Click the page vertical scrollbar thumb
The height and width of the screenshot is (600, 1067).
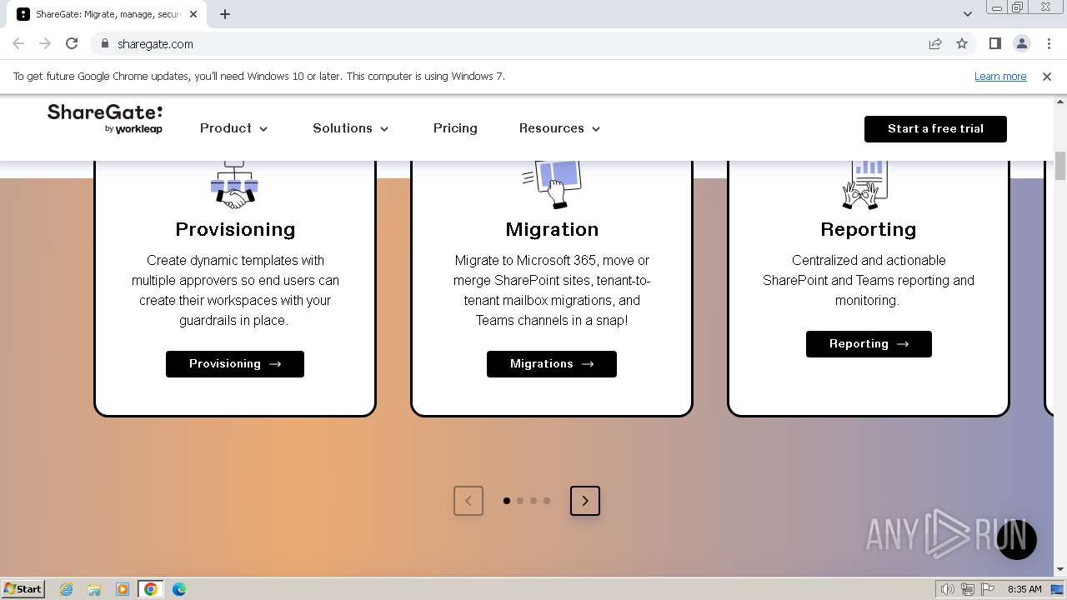coord(1060,166)
